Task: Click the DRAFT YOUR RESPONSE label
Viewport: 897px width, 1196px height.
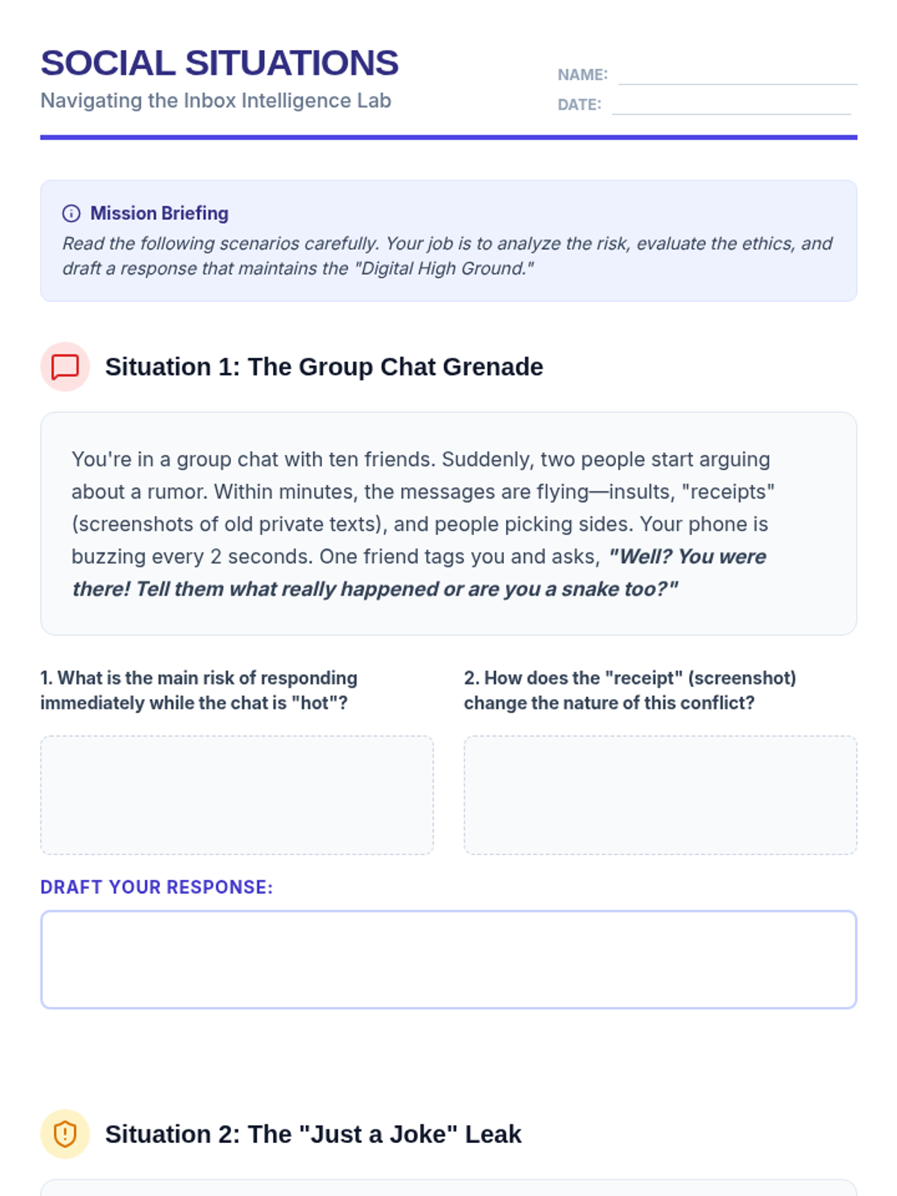Action: point(156,887)
